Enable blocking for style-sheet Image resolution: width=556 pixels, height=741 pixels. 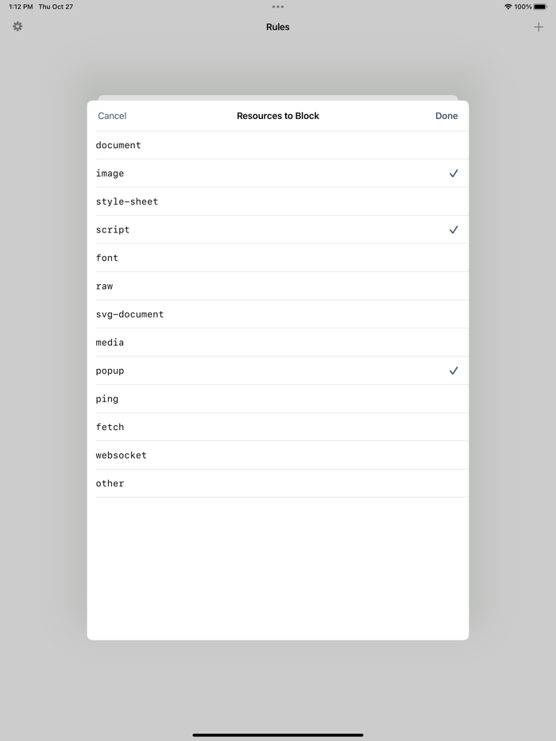pos(278,202)
